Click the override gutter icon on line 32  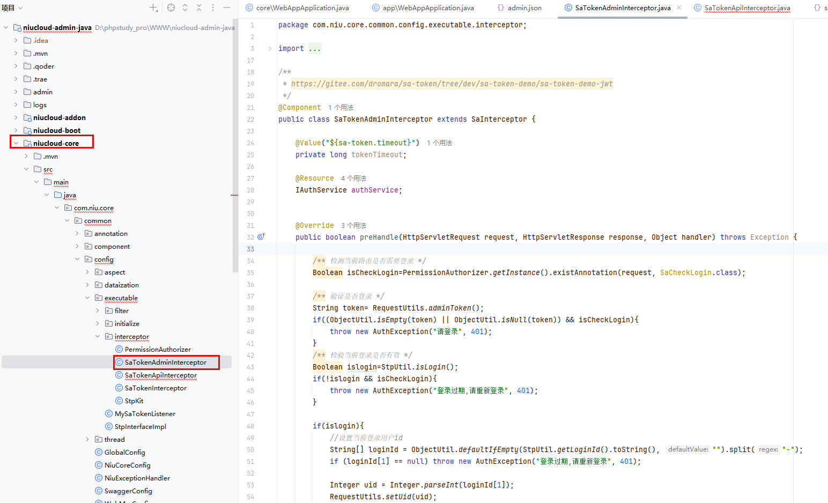pos(261,237)
